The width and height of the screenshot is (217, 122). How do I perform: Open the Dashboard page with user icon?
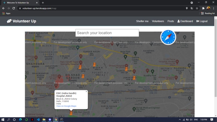pyautogui.click(x=185, y=21)
